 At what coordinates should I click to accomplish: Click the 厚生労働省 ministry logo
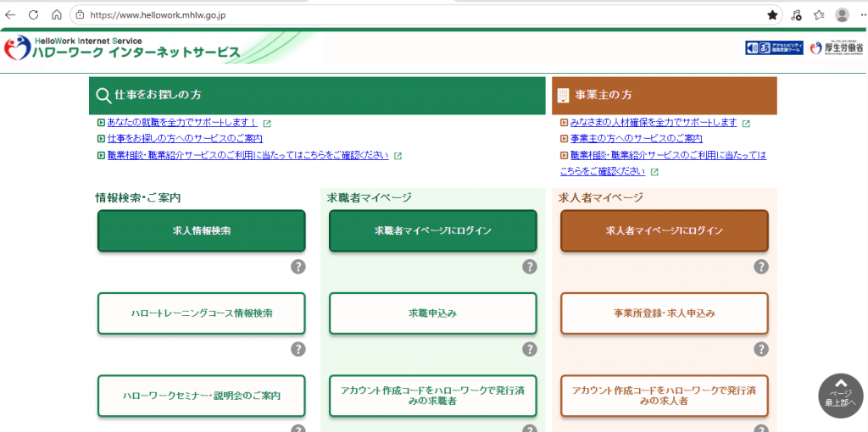click(836, 48)
